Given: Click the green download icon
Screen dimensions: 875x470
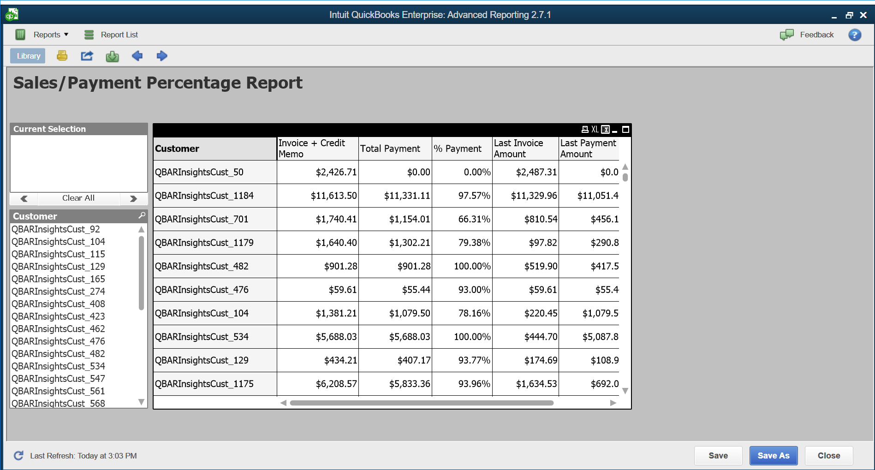Looking at the screenshot, I should (x=112, y=56).
